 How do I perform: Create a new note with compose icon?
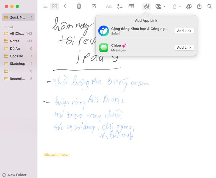tap(94, 6)
